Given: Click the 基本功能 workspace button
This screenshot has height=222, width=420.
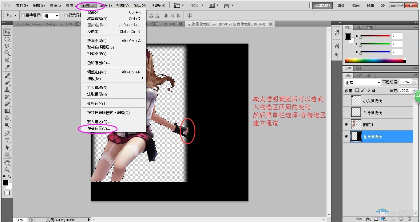Looking at the screenshot, I should coord(323,6).
